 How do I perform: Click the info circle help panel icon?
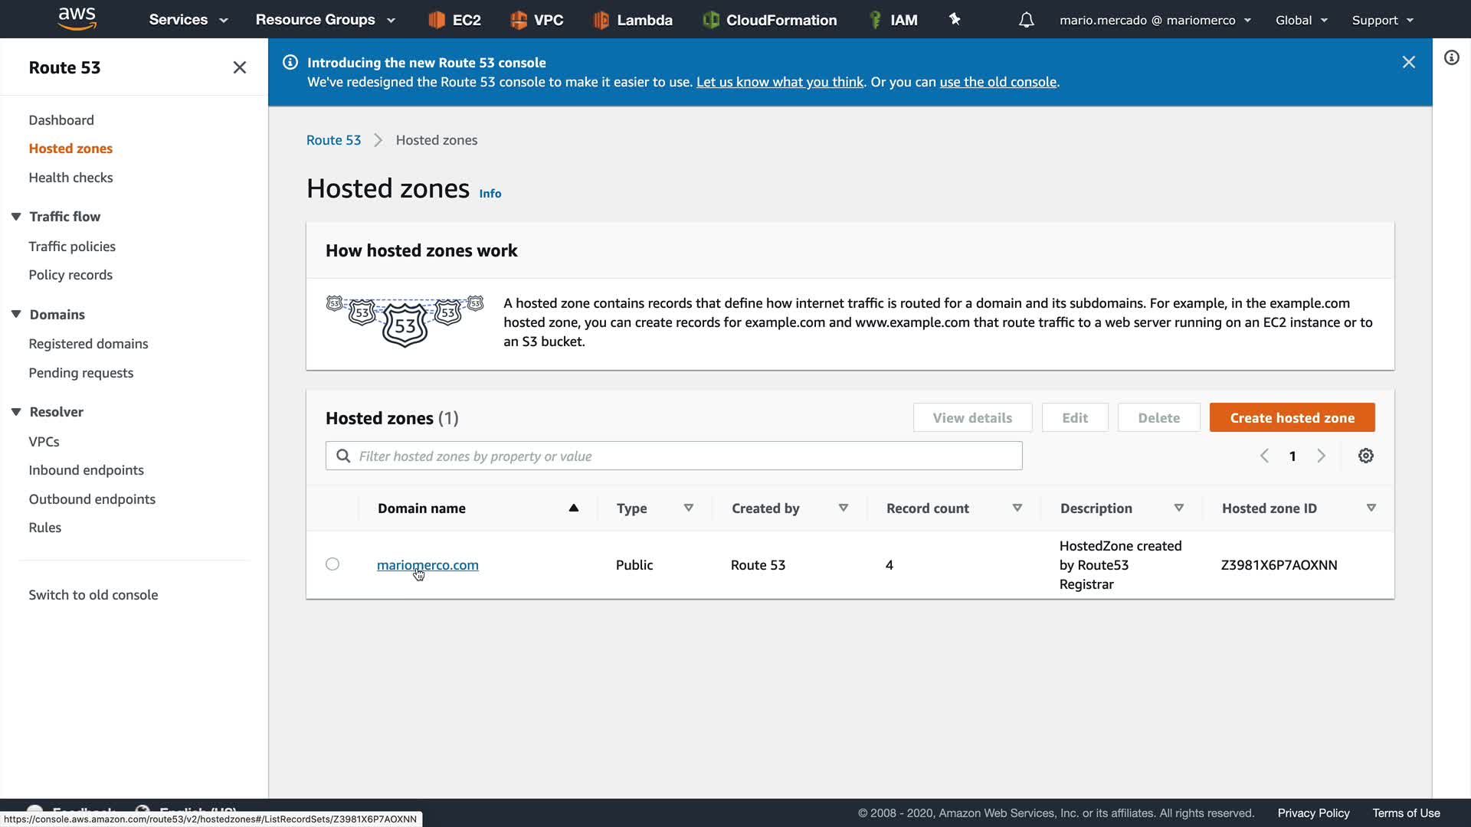[x=1451, y=57]
